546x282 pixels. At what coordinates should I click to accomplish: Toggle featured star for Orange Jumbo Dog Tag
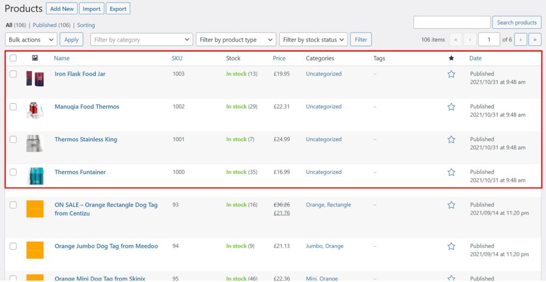[x=451, y=246]
